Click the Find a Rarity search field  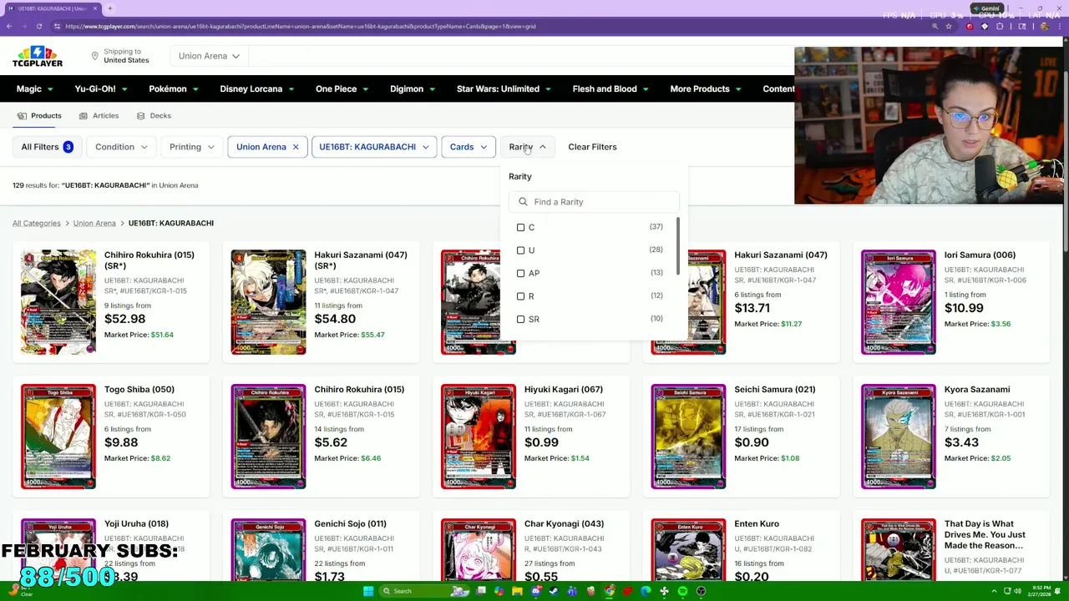(x=594, y=202)
